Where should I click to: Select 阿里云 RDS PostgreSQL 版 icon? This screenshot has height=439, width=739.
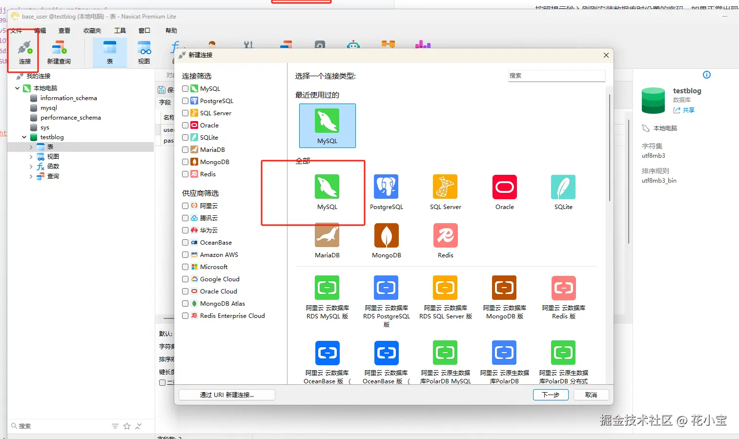click(x=386, y=288)
